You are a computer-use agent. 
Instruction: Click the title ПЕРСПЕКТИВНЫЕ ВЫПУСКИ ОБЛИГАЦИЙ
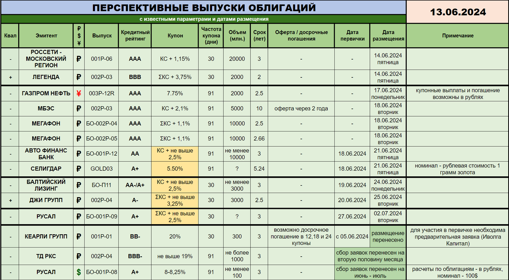(204, 8)
